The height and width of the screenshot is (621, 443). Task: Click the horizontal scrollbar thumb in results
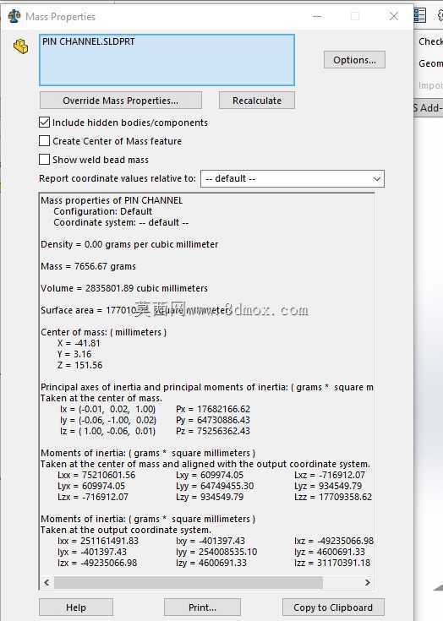189,582
